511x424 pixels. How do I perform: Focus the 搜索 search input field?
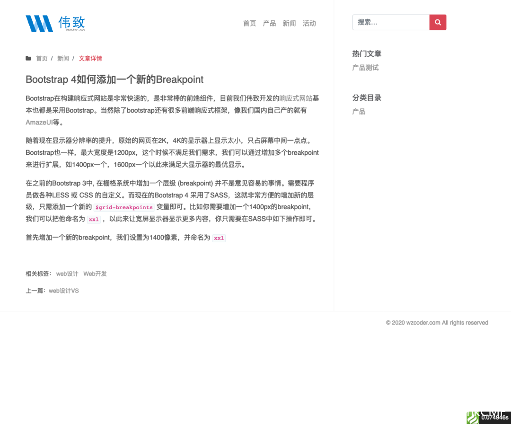point(391,23)
